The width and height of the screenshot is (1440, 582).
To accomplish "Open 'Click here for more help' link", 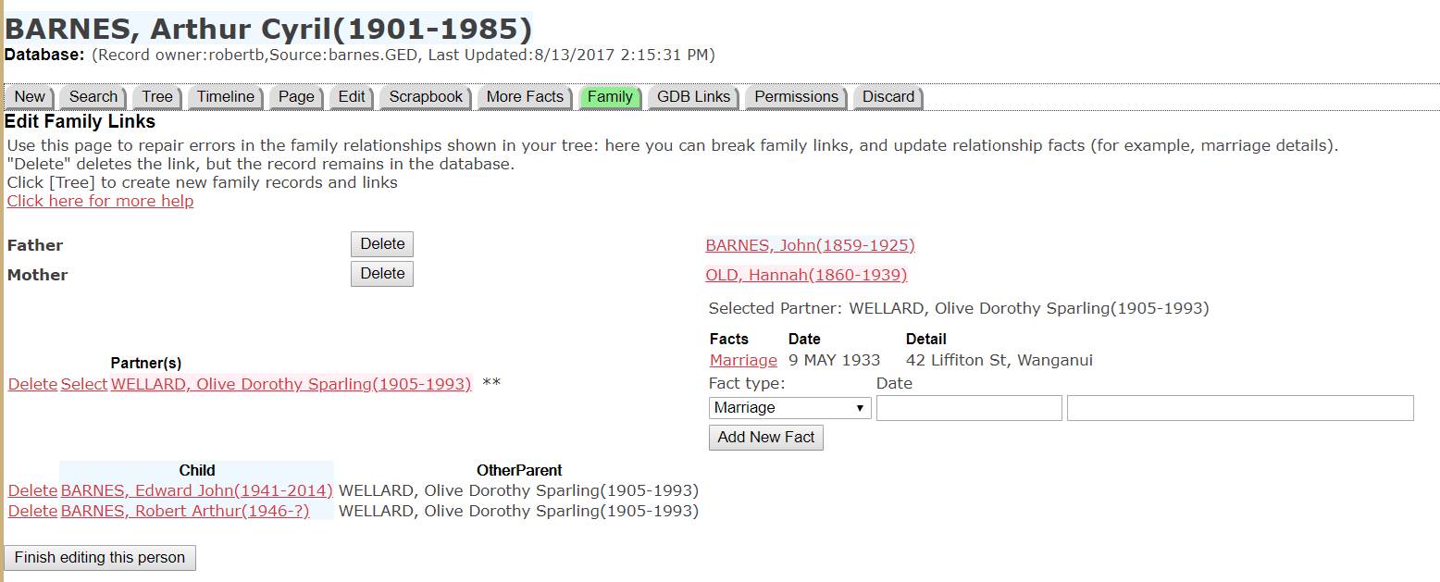I will point(100,201).
